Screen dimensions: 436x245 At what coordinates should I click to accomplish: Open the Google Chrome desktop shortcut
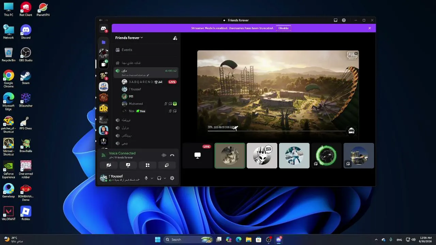click(x=9, y=79)
